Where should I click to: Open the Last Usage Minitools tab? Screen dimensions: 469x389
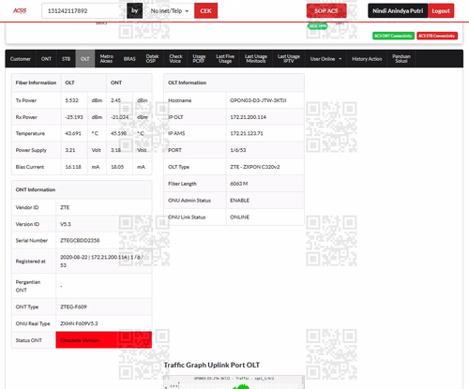(x=256, y=59)
